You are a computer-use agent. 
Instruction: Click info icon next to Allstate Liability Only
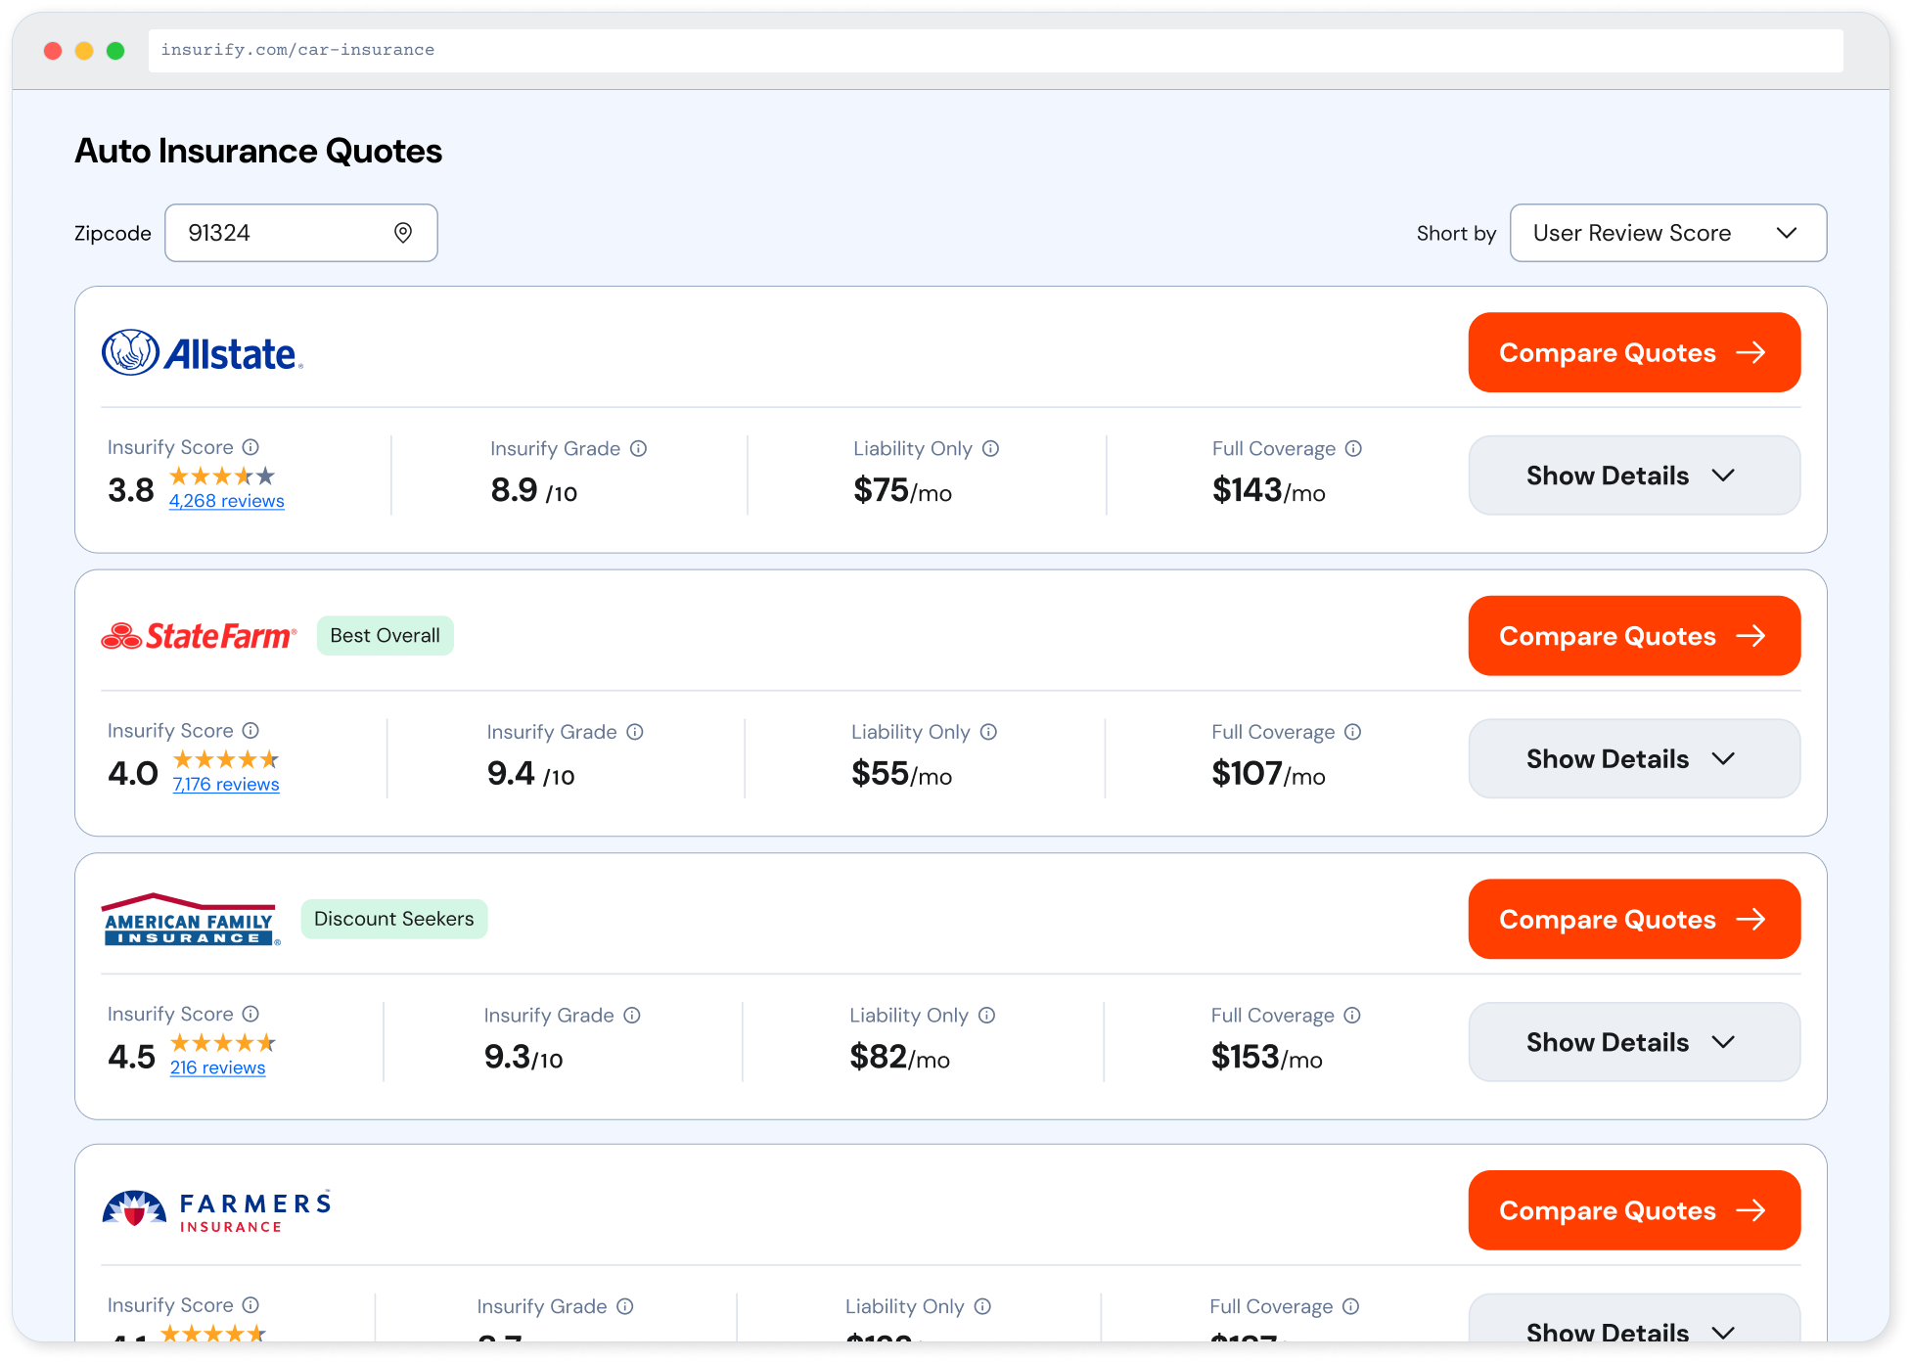click(990, 448)
